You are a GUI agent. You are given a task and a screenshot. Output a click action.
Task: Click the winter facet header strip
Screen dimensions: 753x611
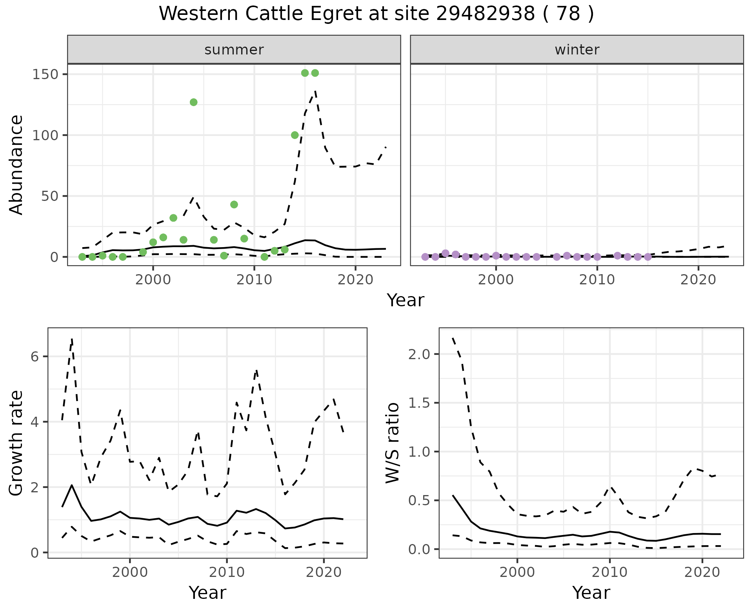pos(577,50)
